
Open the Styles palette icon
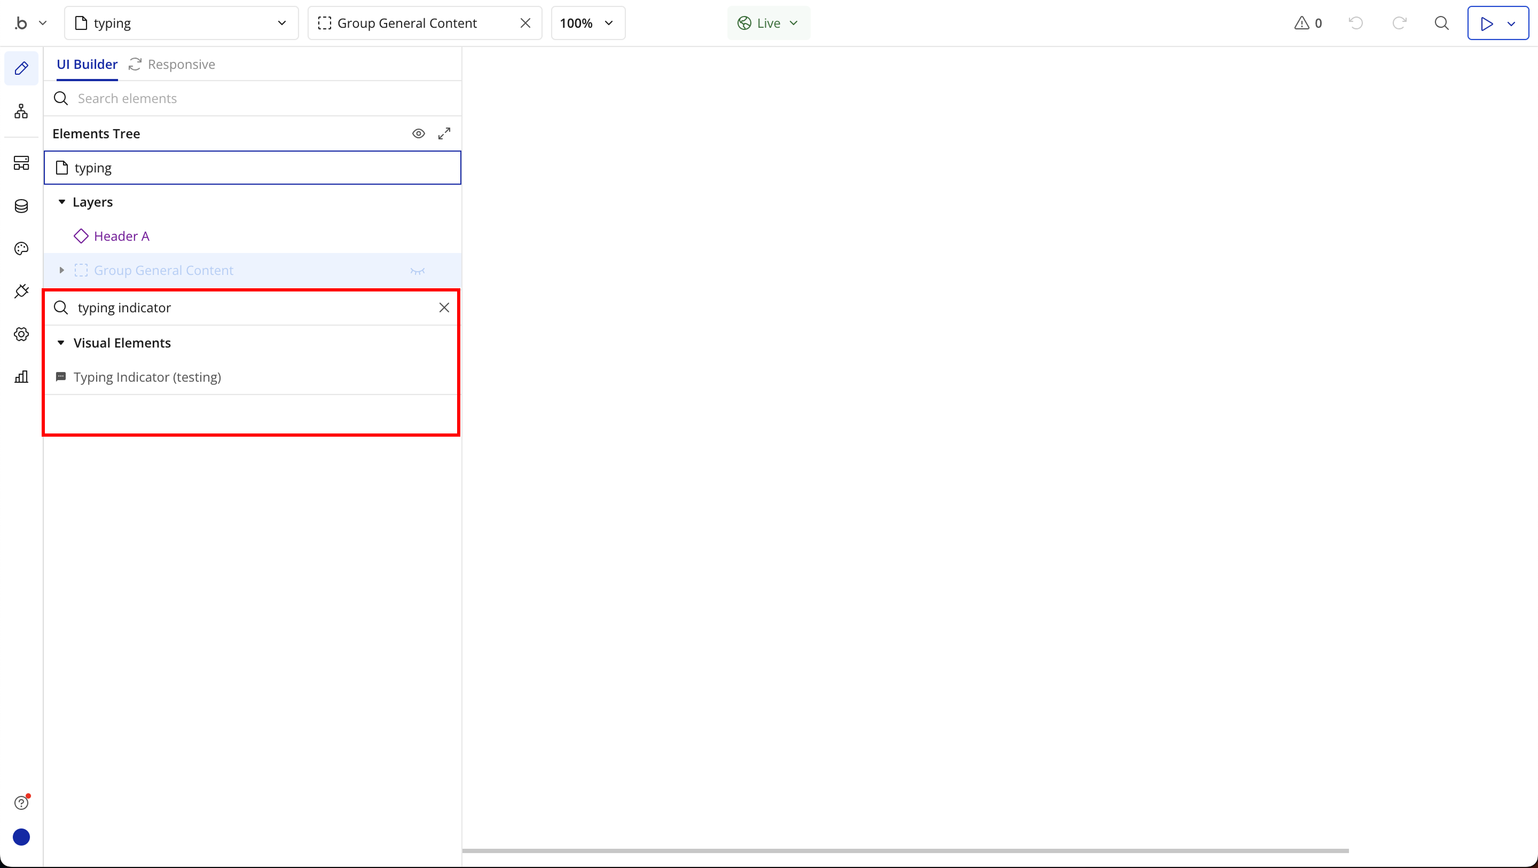21,248
